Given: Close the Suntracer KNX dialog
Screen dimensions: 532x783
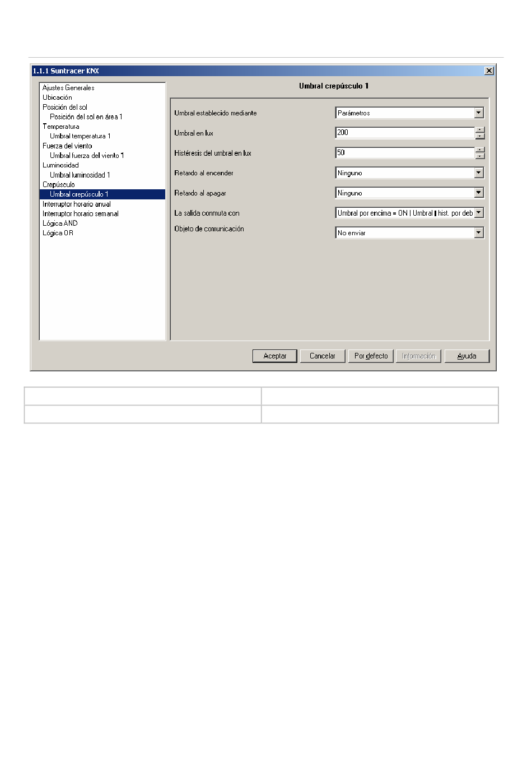Looking at the screenshot, I should tap(489, 71).
